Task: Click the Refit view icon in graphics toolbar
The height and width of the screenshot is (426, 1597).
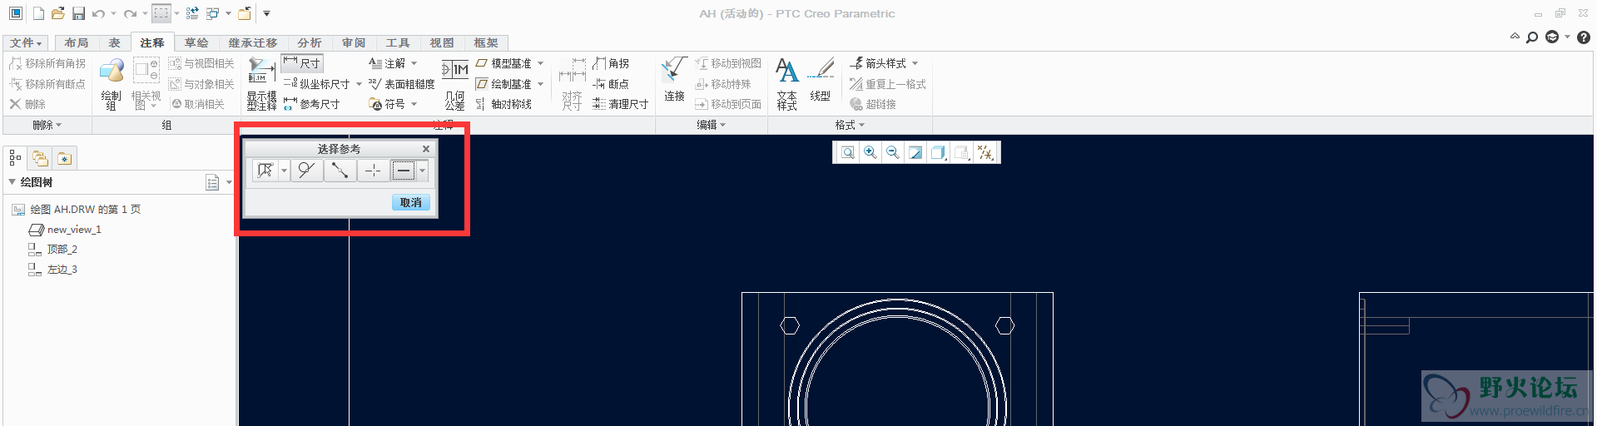Action: click(847, 152)
